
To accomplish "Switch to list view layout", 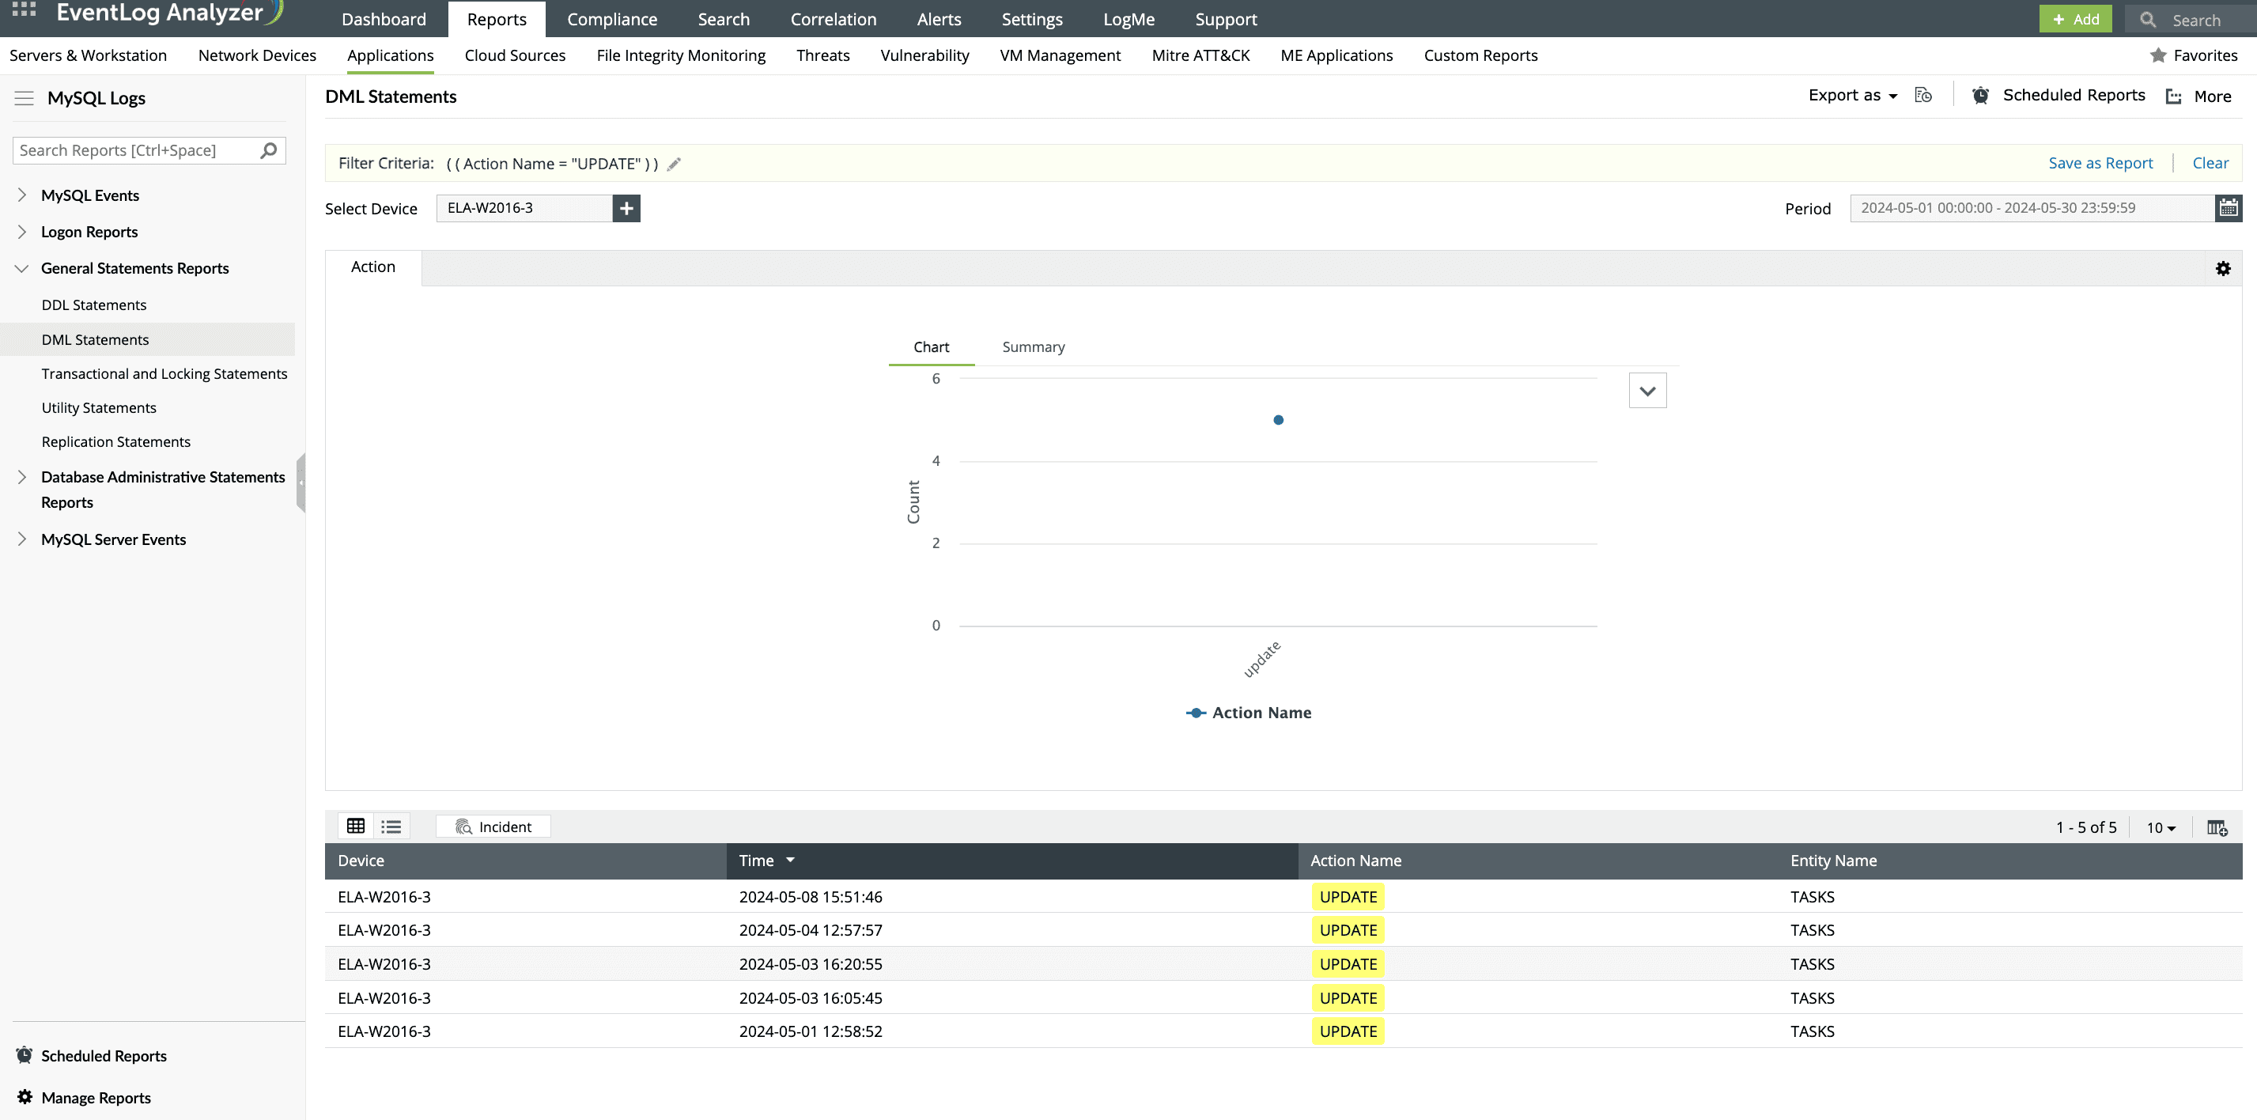I will [x=391, y=826].
